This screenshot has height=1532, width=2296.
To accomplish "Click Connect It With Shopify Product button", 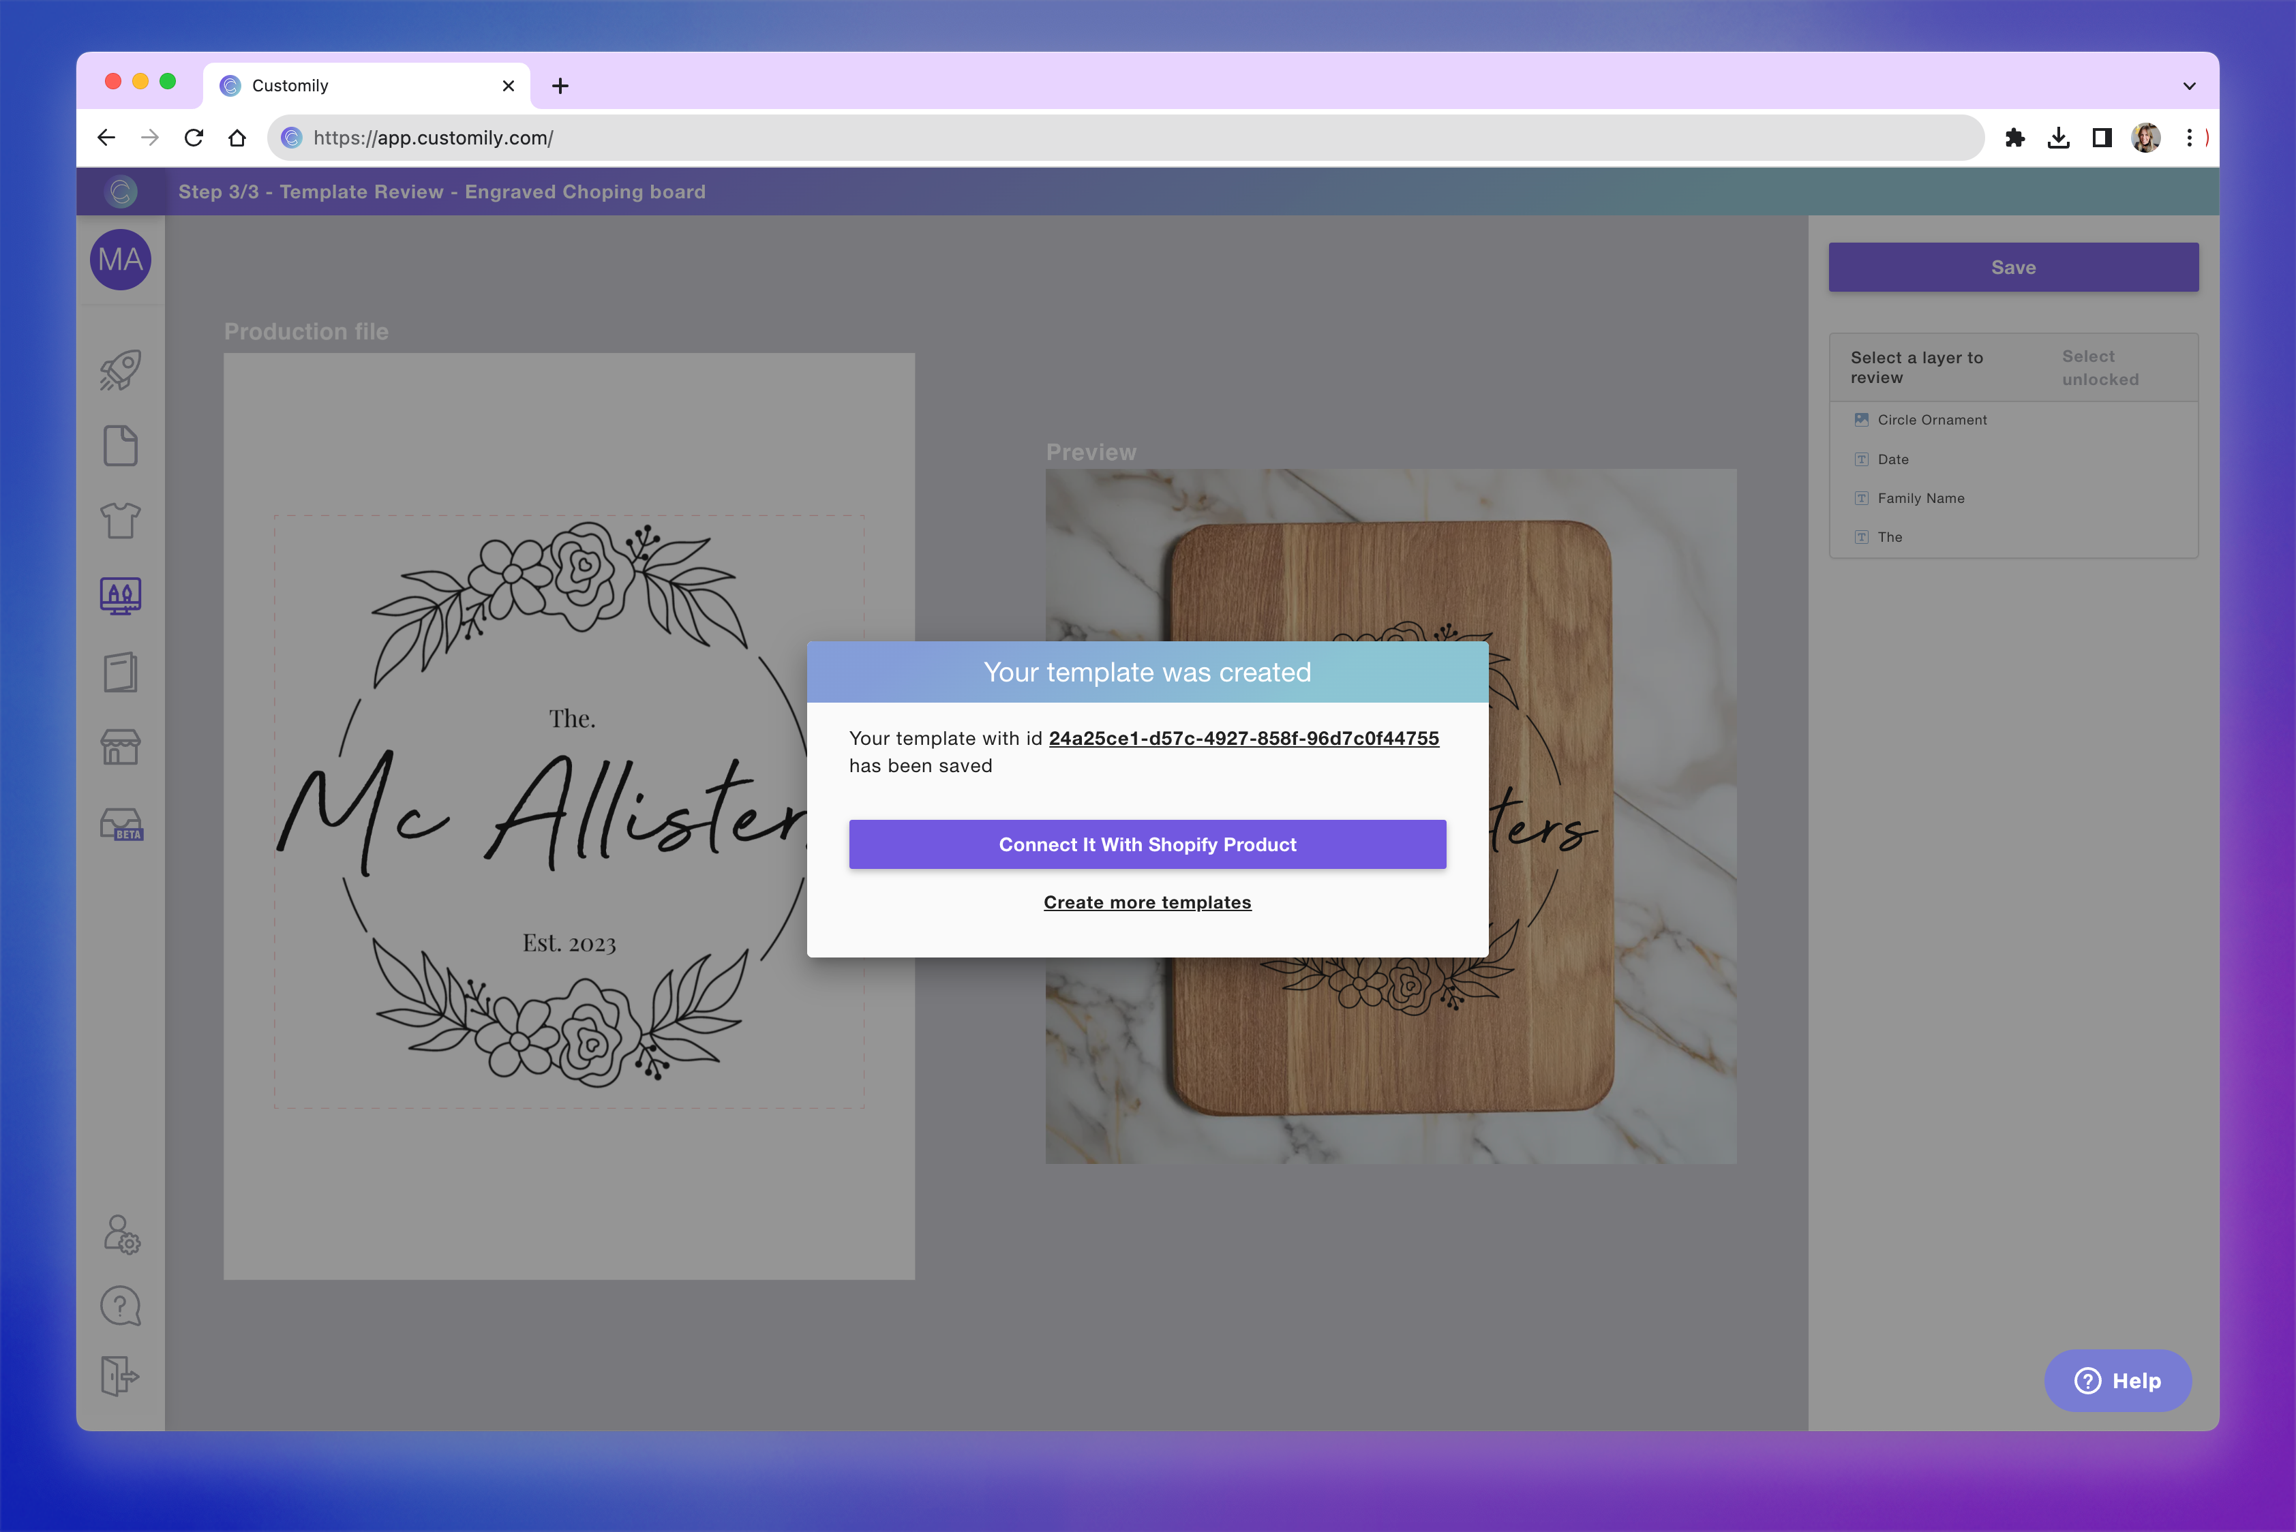I will click(x=1147, y=844).
